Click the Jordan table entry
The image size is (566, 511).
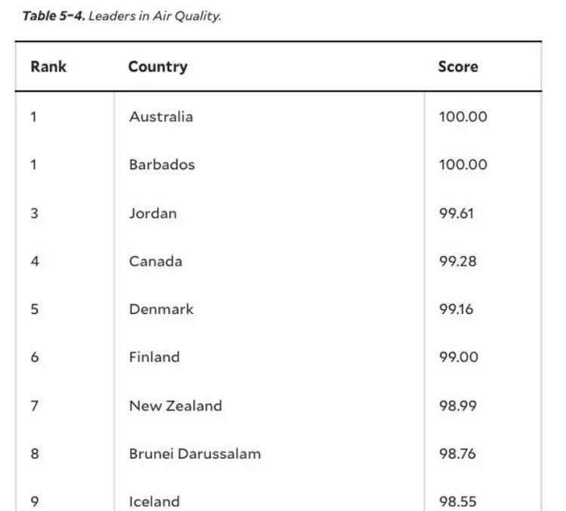(152, 213)
